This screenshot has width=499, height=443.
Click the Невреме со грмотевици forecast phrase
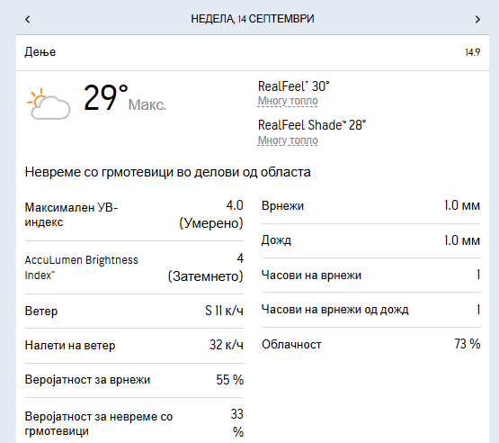[x=168, y=172]
